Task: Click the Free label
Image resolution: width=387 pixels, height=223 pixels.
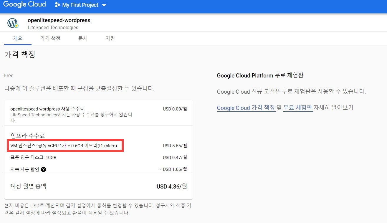Action: (9, 75)
